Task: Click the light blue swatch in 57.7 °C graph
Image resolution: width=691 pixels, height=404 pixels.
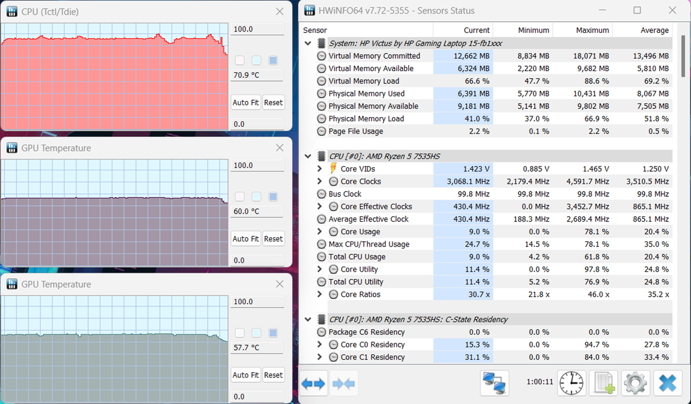Action: pos(256,333)
